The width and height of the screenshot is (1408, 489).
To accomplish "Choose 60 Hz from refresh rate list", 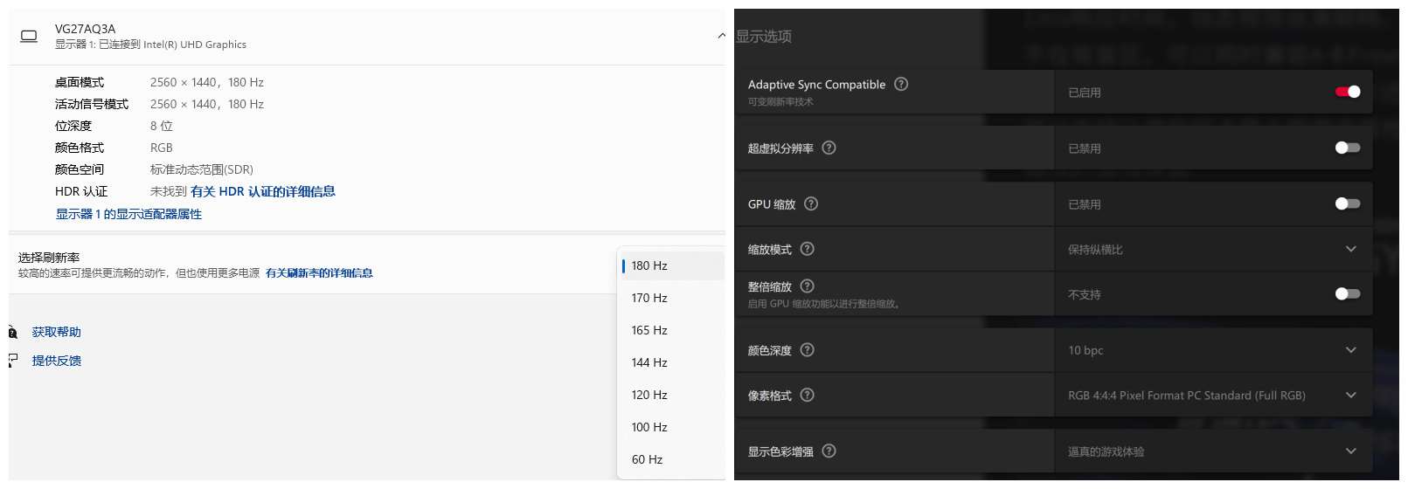I will [647, 459].
